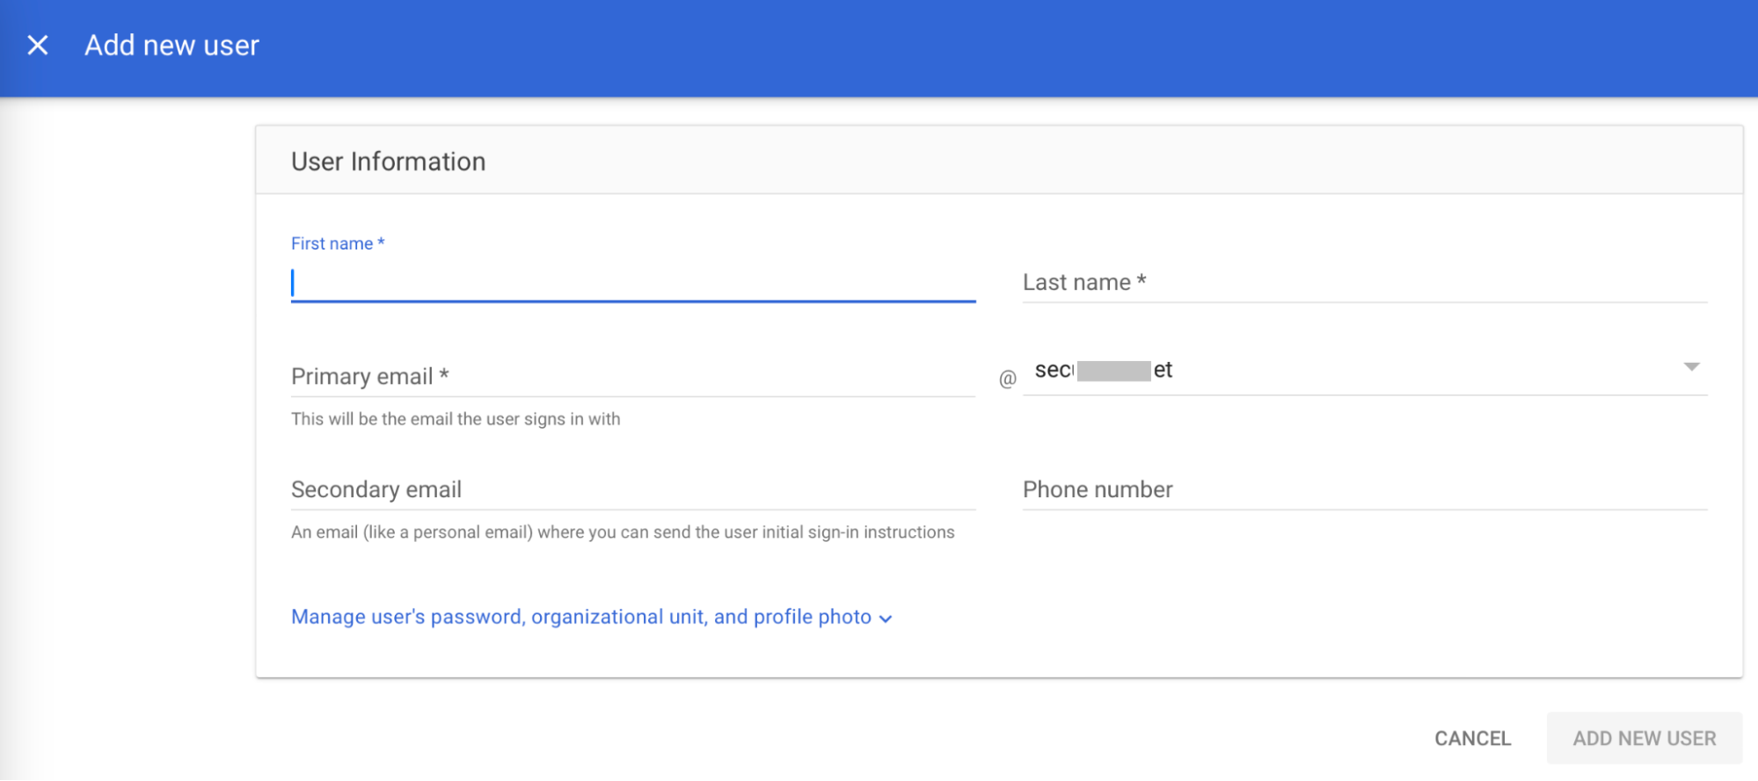Open the email domain dropdown arrow
Image resolution: width=1758 pixels, height=781 pixels.
[x=1691, y=367]
